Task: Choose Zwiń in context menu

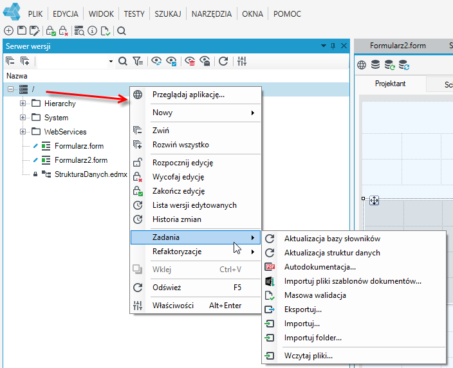Action: [x=196, y=131]
